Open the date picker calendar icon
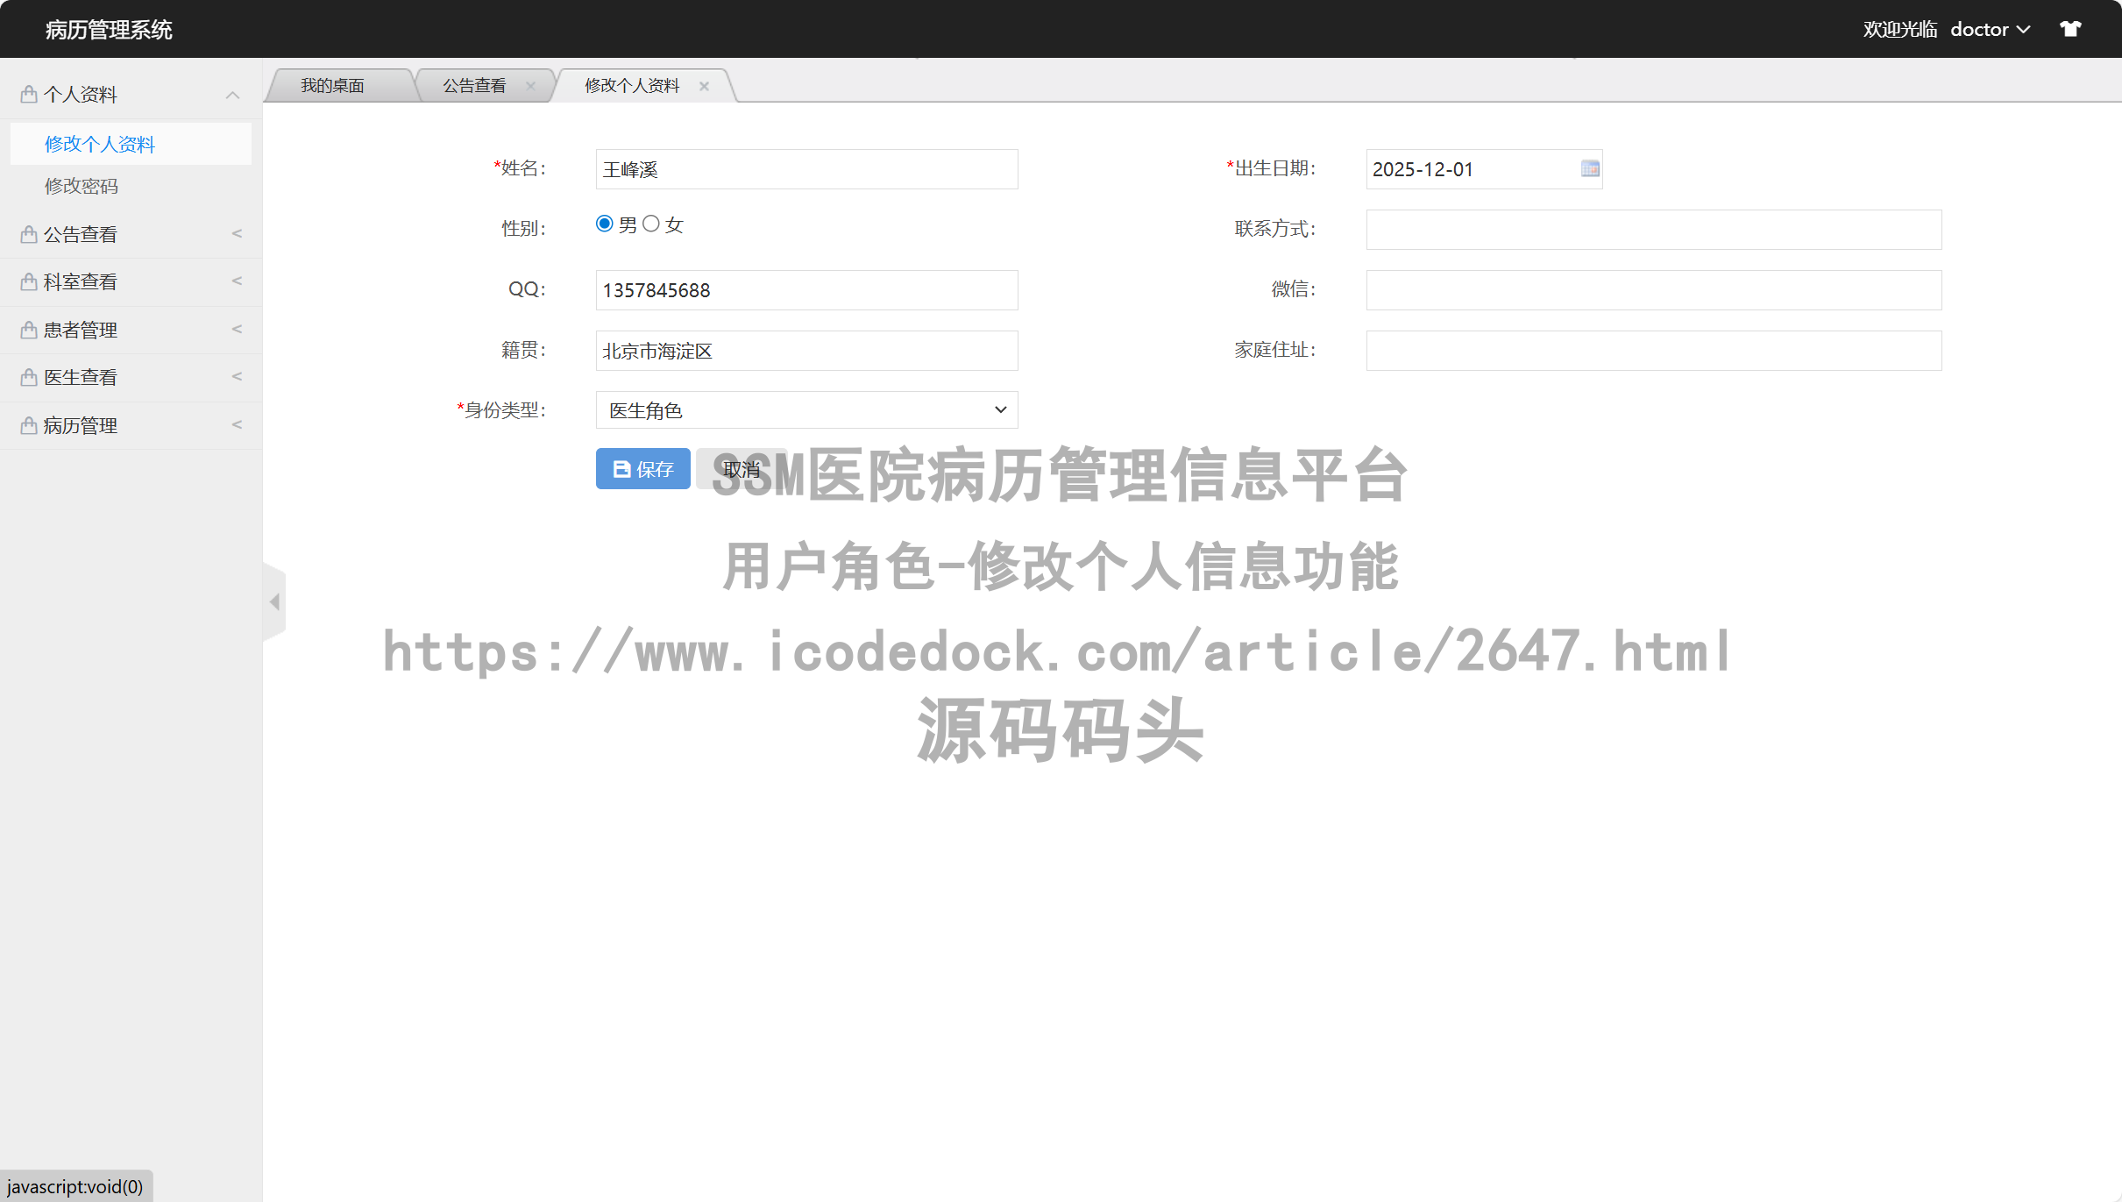Image resolution: width=2122 pixels, height=1202 pixels. pyautogui.click(x=1588, y=168)
